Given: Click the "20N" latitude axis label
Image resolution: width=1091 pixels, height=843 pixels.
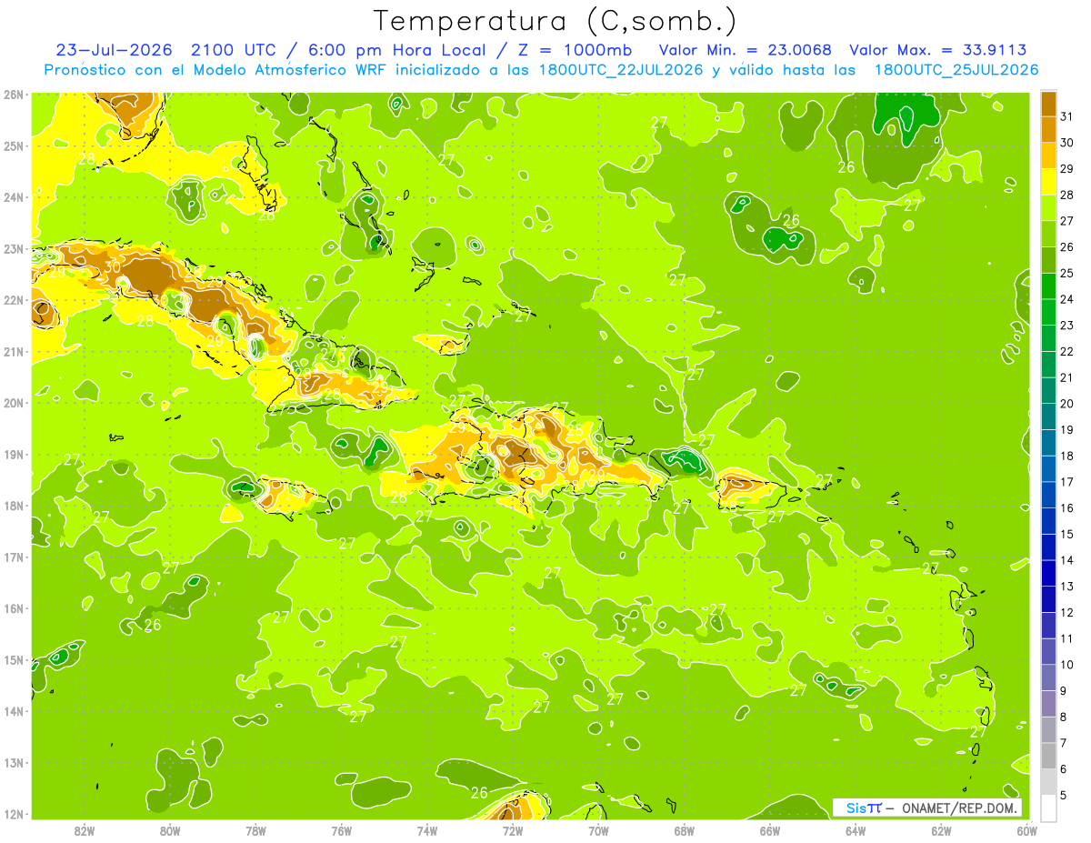Looking at the screenshot, I should pyautogui.click(x=13, y=403).
